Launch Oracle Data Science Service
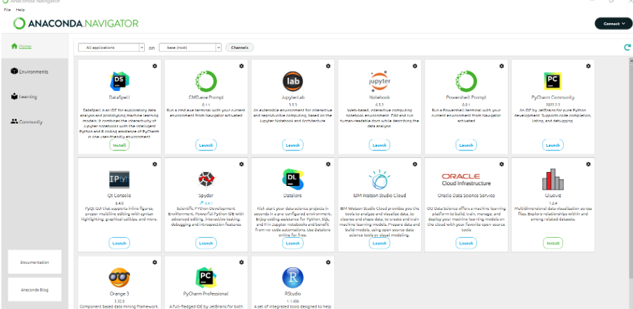 pyautogui.click(x=467, y=243)
